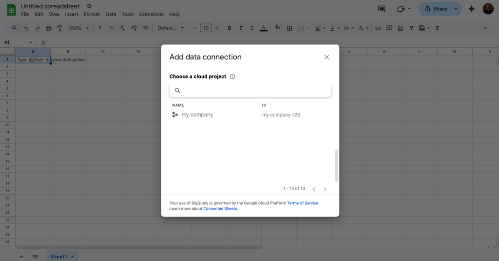
Task: Open the Help menu
Action: [174, 14]
